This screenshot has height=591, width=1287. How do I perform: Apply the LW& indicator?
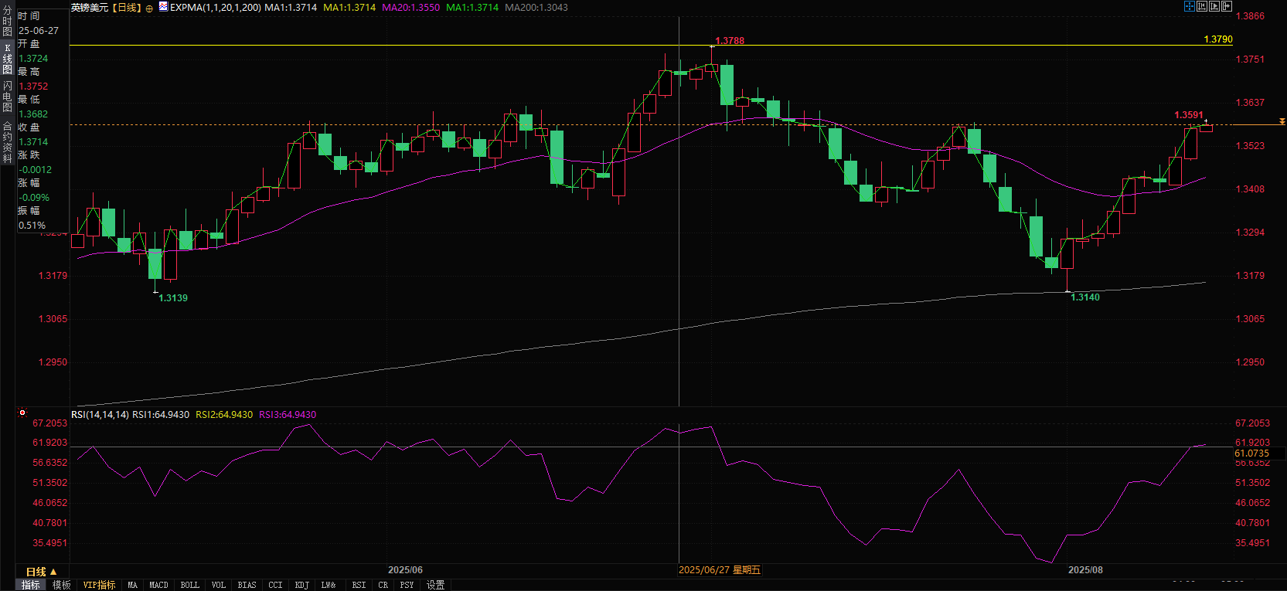tap(329, 585)
